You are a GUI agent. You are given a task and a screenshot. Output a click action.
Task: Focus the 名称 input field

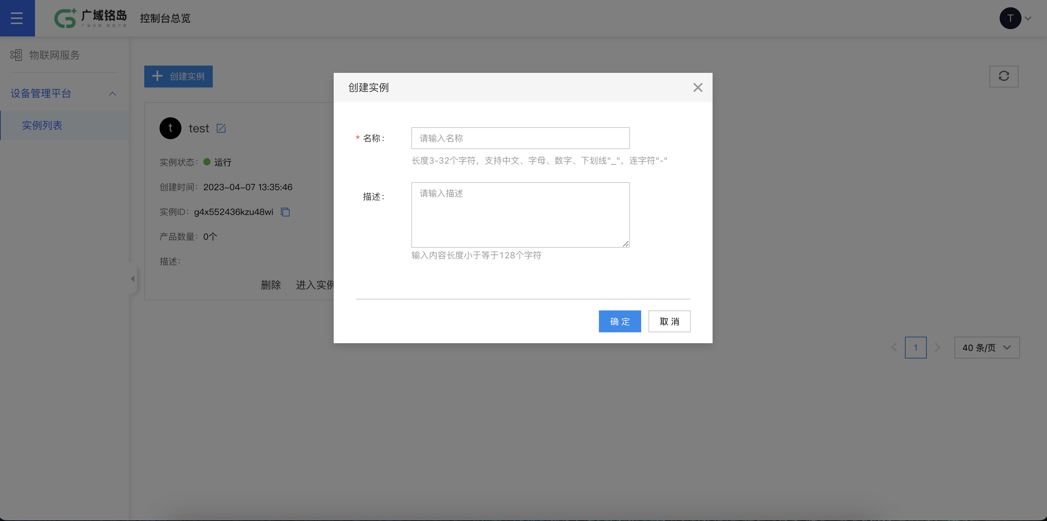[x=520, y=138]
